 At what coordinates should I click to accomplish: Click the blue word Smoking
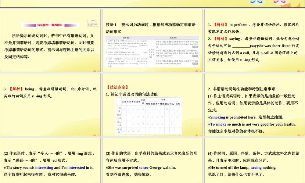click(x=217, y=117)
